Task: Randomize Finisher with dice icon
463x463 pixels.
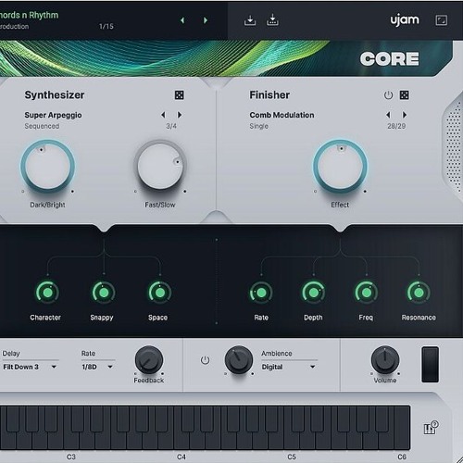Action: (x=404, y=95)
